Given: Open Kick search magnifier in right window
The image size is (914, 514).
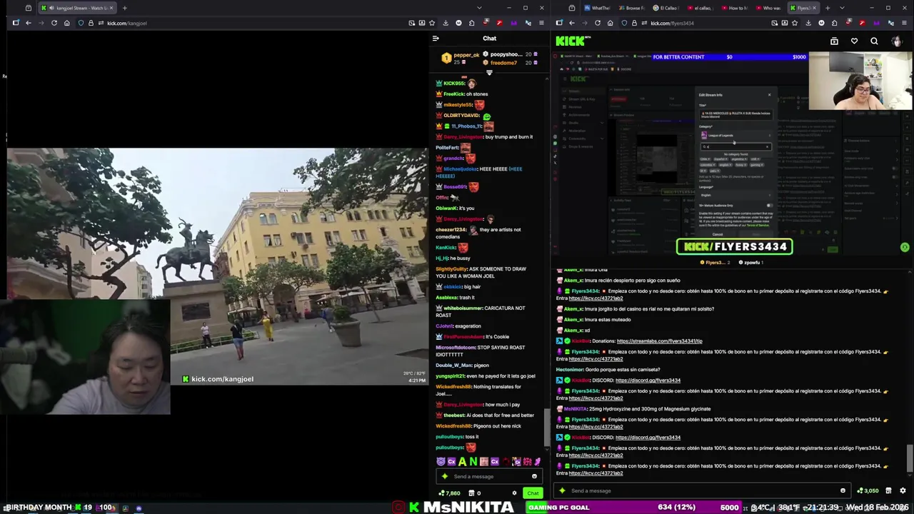Looking at the screenshot, I should coord(874,41).
